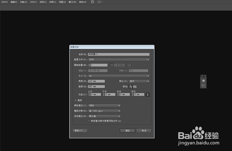This screenshot has width=232, height=151.
Task: Click the right-to-left layout arrow icon
Action: [x=129, y=65]
